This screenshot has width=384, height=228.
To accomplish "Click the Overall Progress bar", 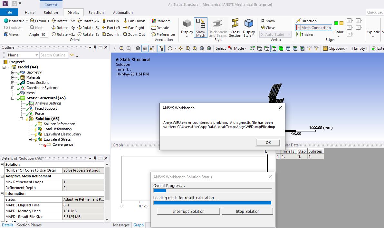I will tap(213, 191).
